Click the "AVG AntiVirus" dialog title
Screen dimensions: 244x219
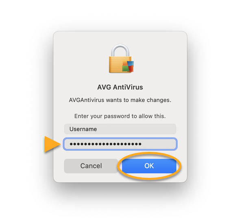click(120, 87)
